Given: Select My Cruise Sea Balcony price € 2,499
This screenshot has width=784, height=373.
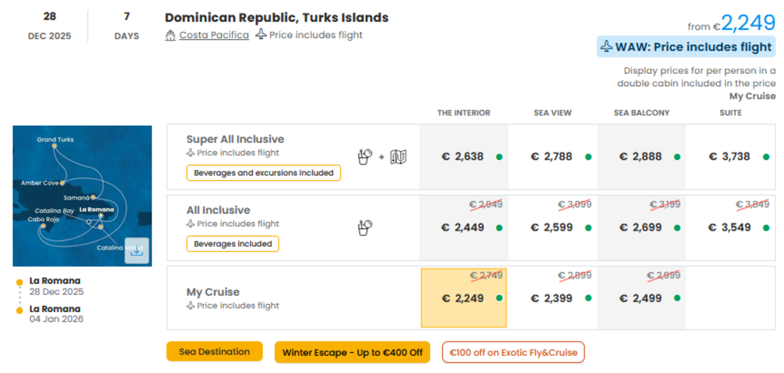Looking at the screenshot, I should [641, 298].
